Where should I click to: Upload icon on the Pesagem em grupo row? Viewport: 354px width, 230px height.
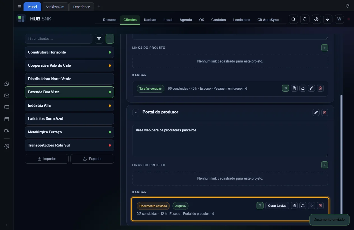click(x=303, y=88)
